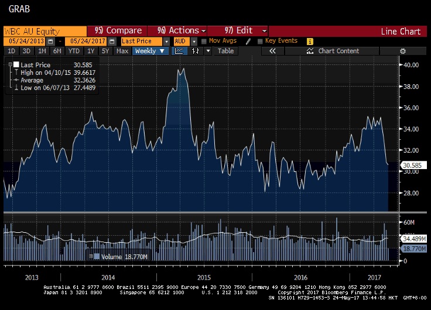This screenshot has height=310, width=431.
Task: Click the double-arrow collapse panel icon
Action: click(x=272, y=51)
